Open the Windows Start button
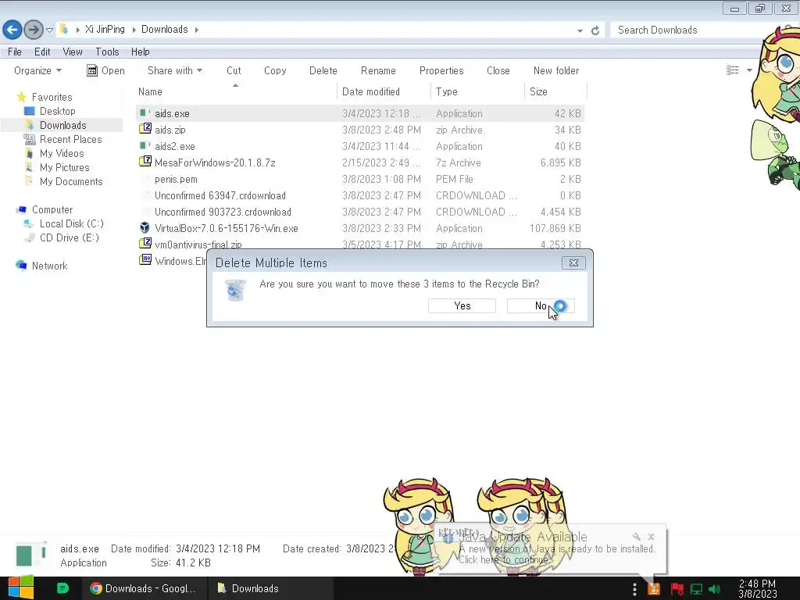800x600 pixels. point(21,587)
